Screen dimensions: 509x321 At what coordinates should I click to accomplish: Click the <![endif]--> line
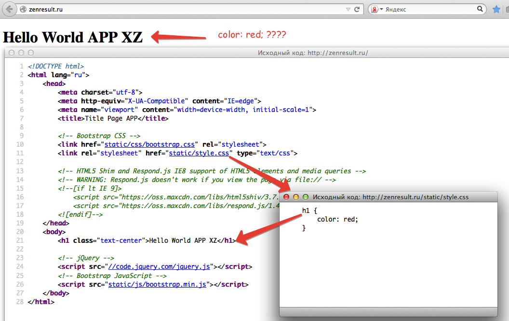(x=80, y=215)
